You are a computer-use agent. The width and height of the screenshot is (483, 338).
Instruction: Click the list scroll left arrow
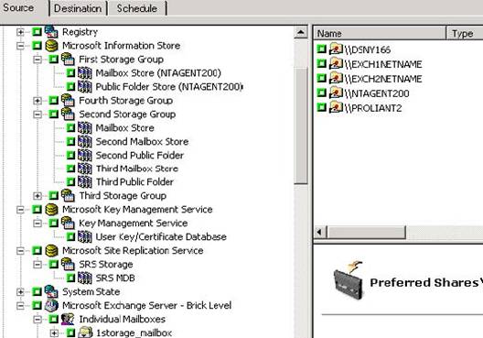click(x=319, y=232)
